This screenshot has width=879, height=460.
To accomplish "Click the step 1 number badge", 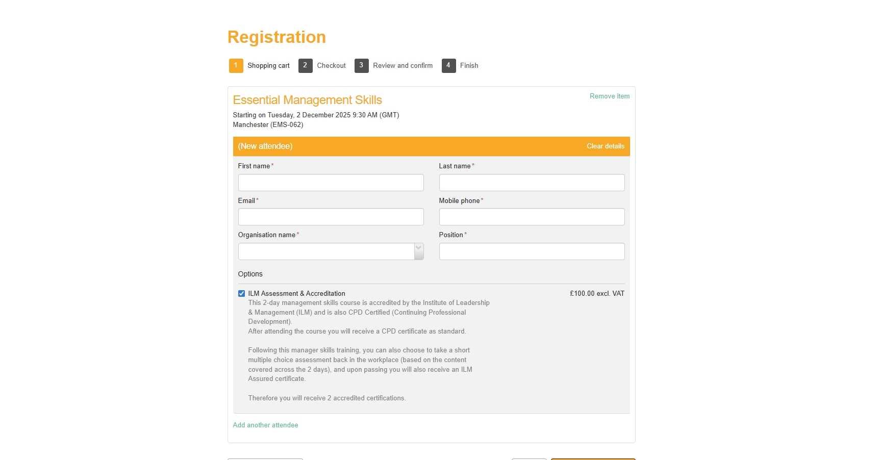I will [236, 66].
